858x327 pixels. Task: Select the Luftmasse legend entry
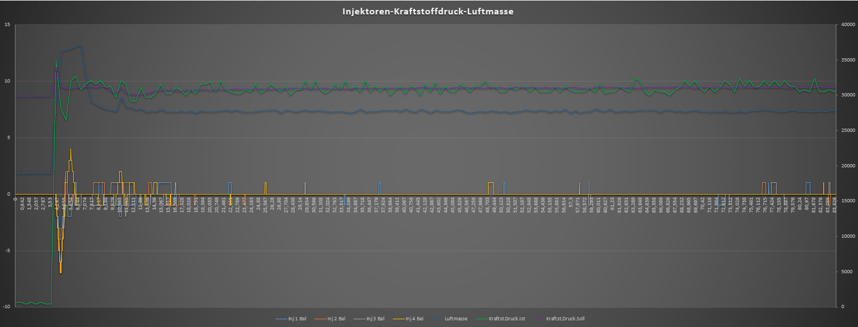click(x=456, y=319)
